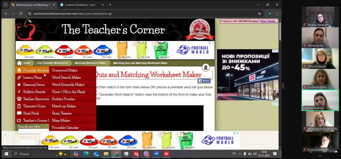Viewport: 341px width, 159px height.
Task: Expand the participant list down arrow
Action: point(320,156)
